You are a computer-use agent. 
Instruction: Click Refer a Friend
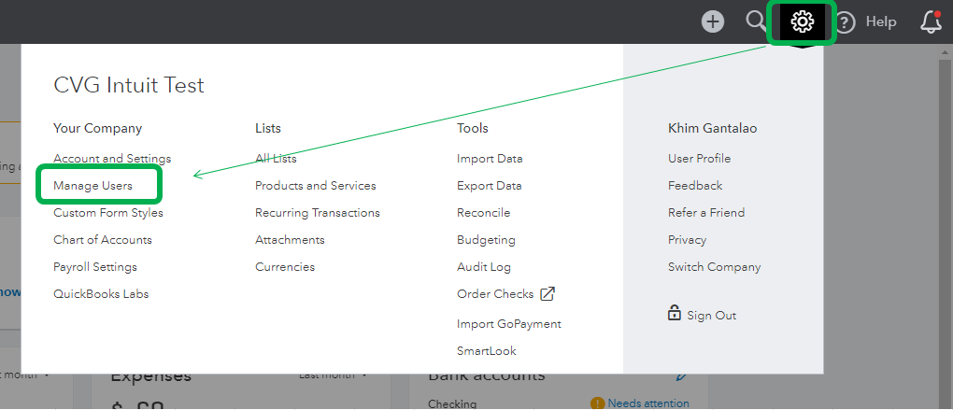[706, 213]
